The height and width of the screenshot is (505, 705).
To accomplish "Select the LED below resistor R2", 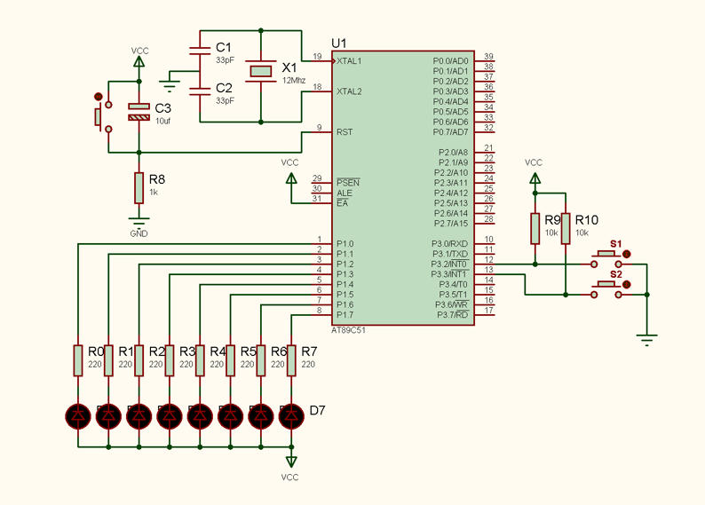I will pos(139,416).
